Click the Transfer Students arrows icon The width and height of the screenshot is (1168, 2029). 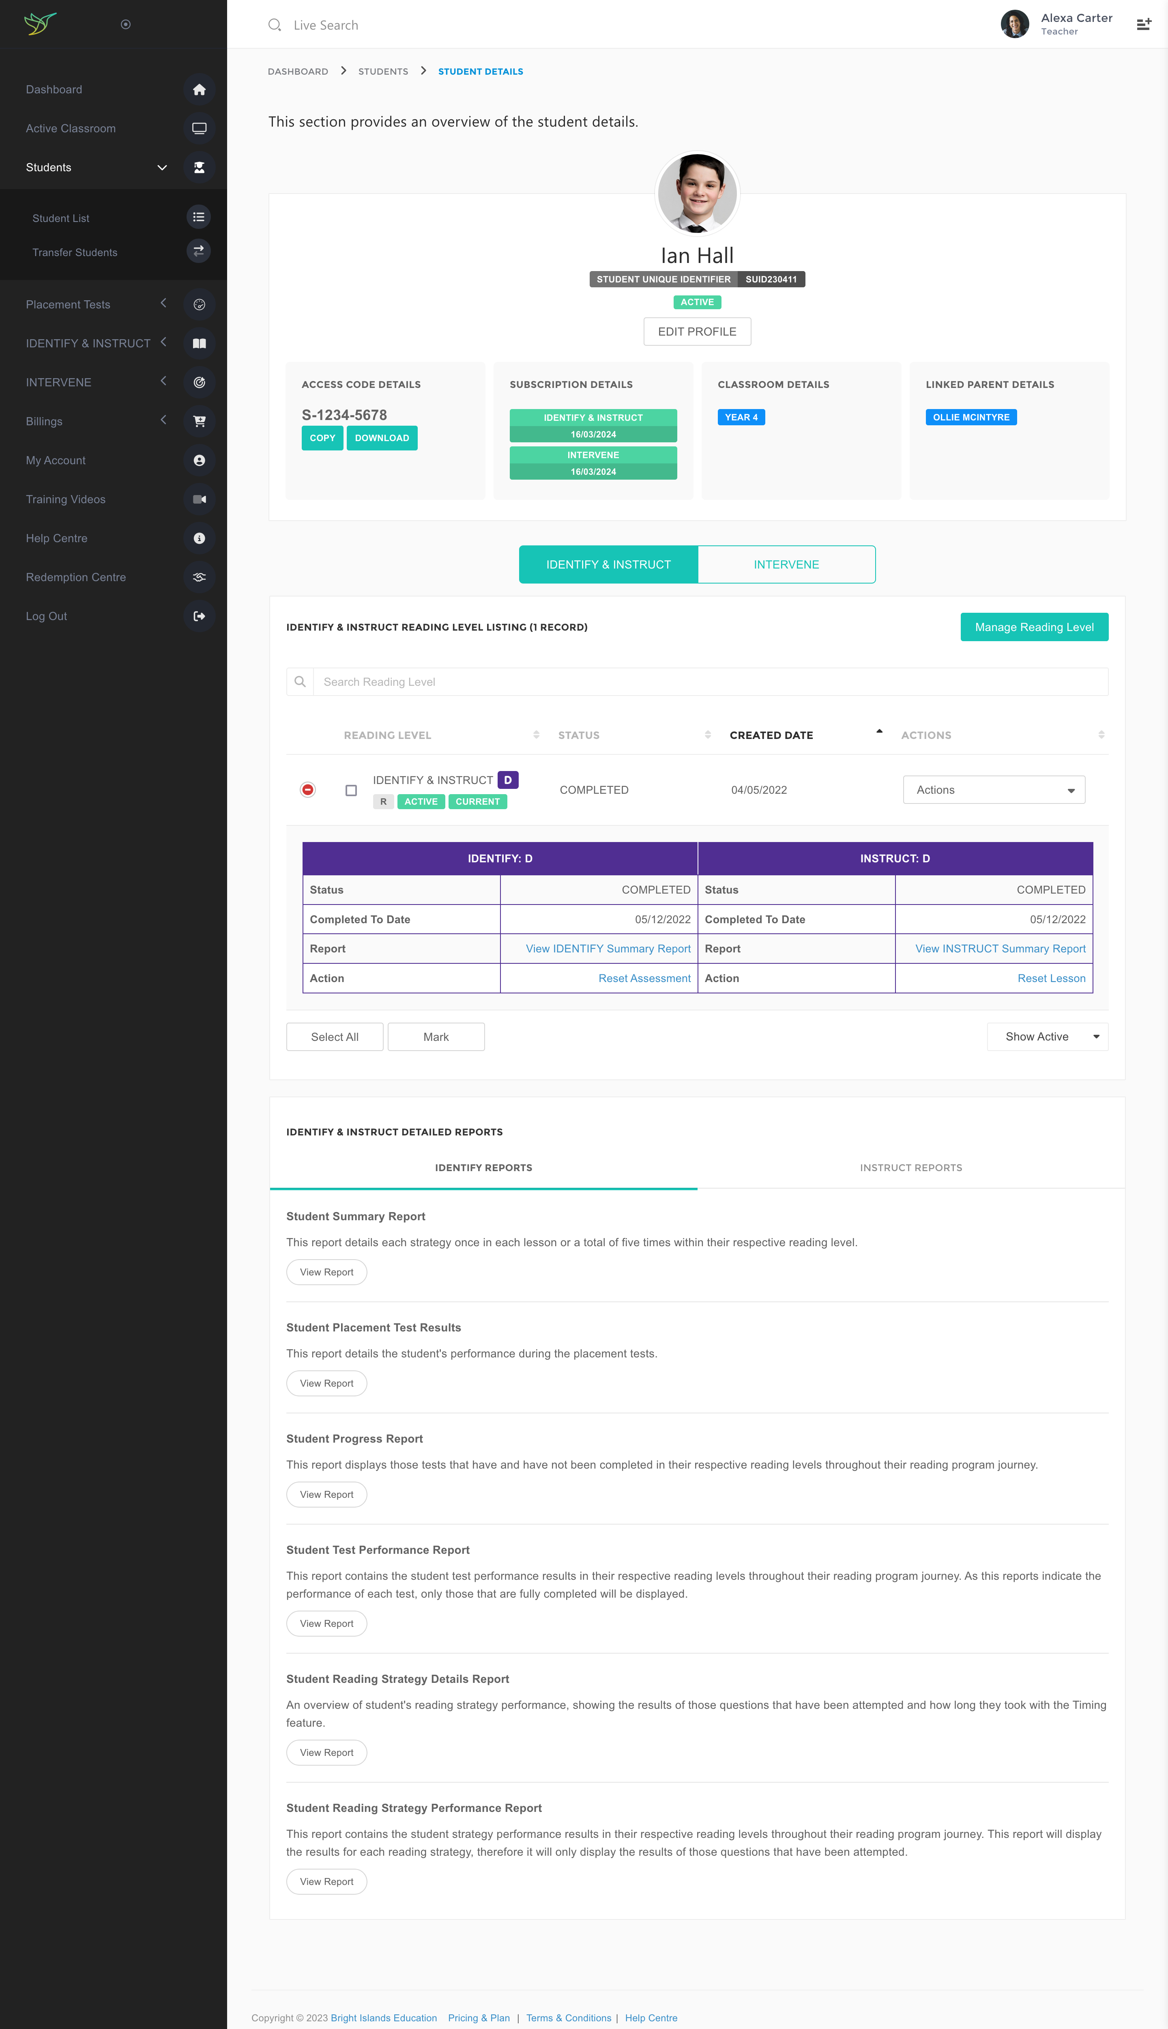(198, 251)
